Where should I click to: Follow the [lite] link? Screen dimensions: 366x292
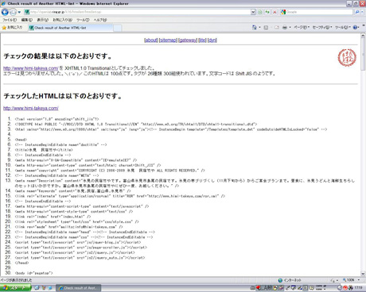[203, 40]
